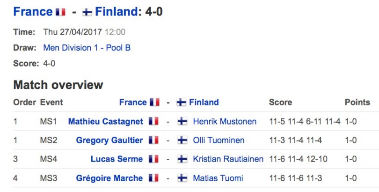Open Men Division 1 - Pool B draw
The image size is (379, 192).
(87, 47)
